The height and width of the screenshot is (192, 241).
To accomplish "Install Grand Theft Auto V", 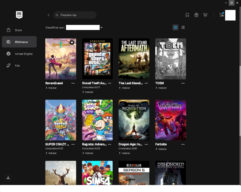I will 88,92.
